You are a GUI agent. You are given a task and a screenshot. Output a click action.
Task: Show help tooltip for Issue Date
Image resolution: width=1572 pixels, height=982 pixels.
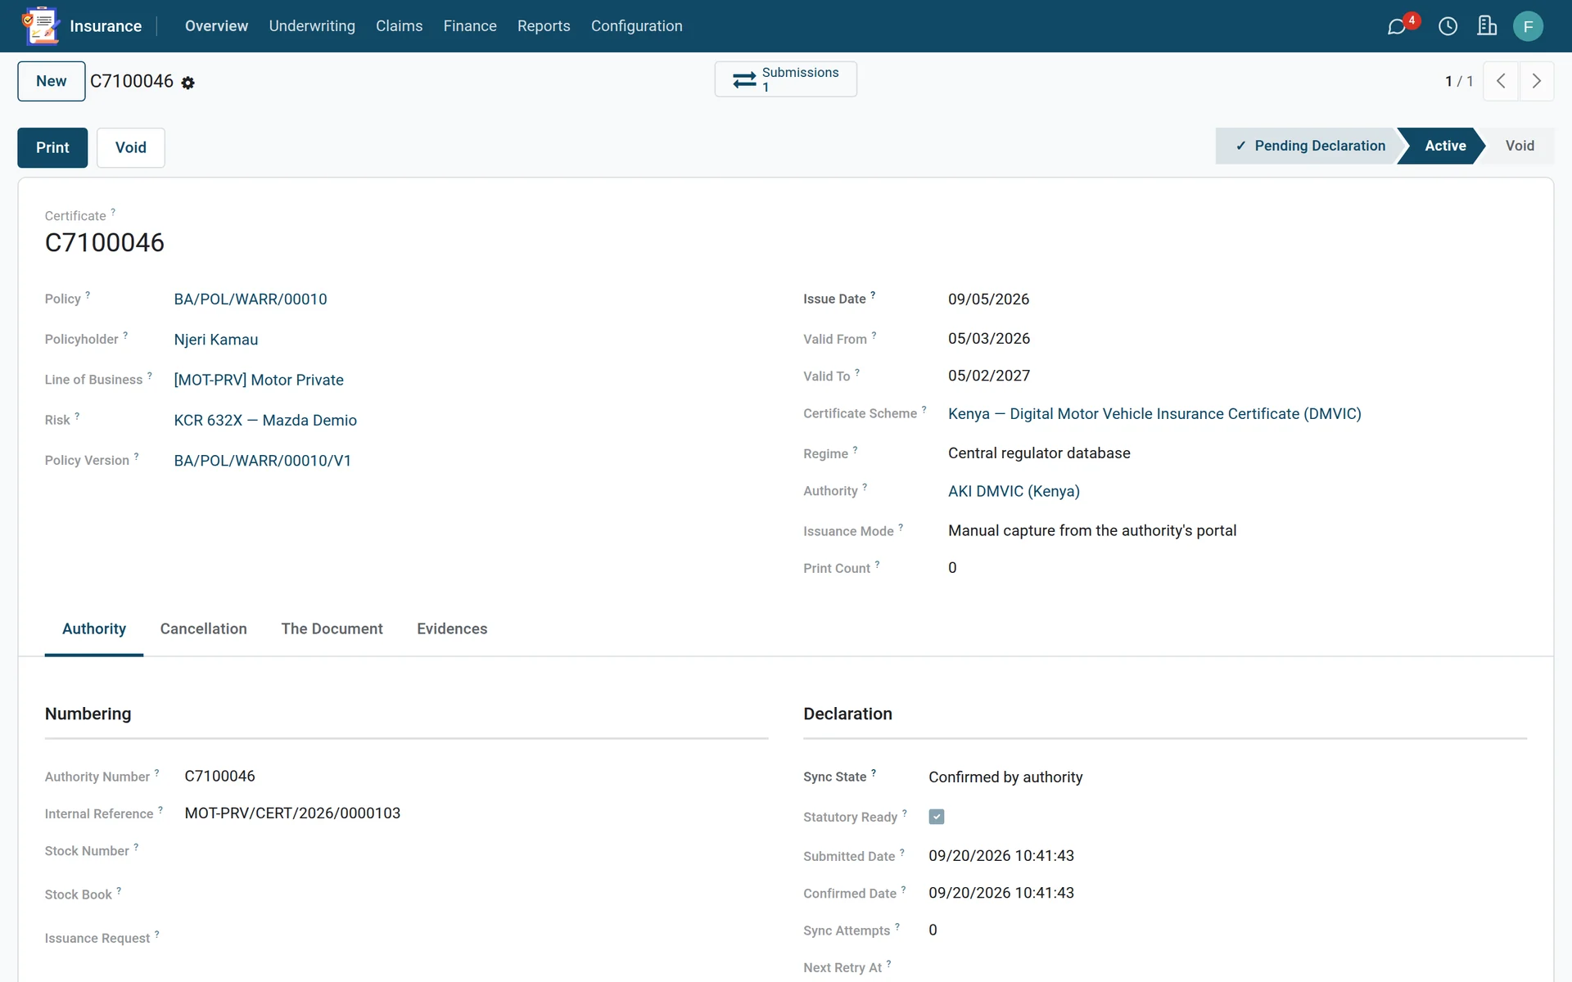(x=873, y=294)
